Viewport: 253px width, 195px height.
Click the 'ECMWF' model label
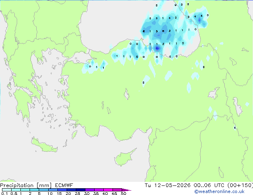(64, 185)
